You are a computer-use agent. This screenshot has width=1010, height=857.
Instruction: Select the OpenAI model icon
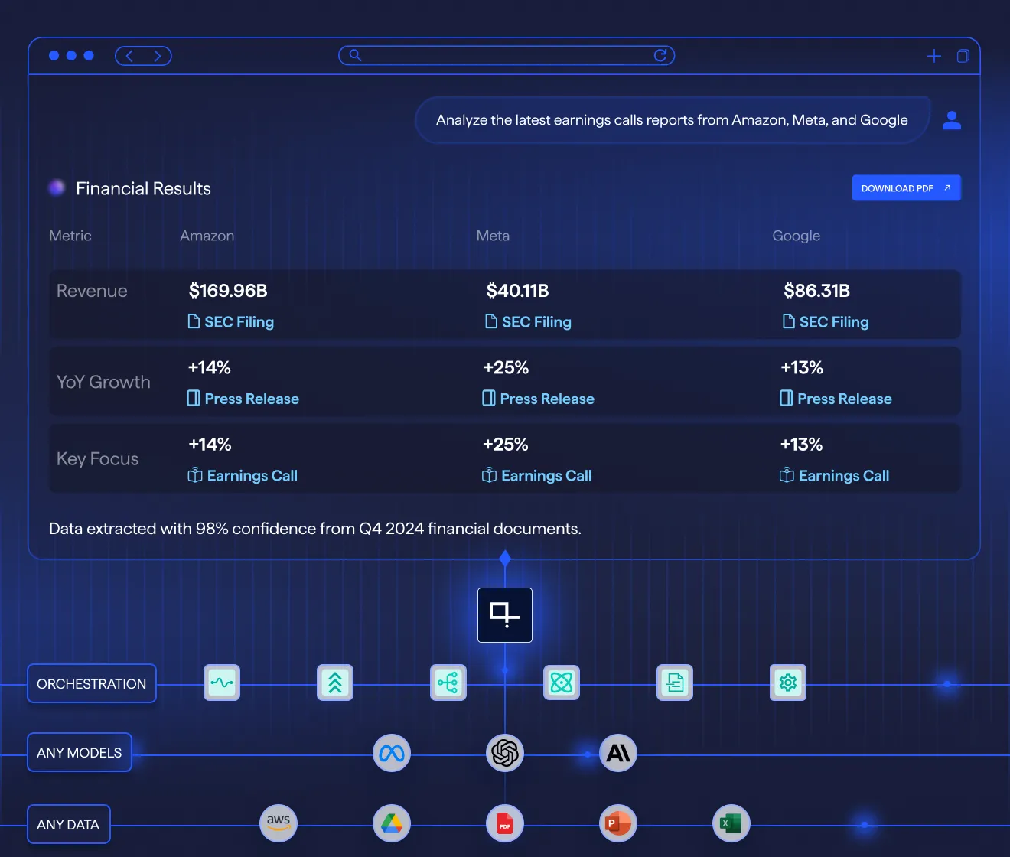[505, 753]
